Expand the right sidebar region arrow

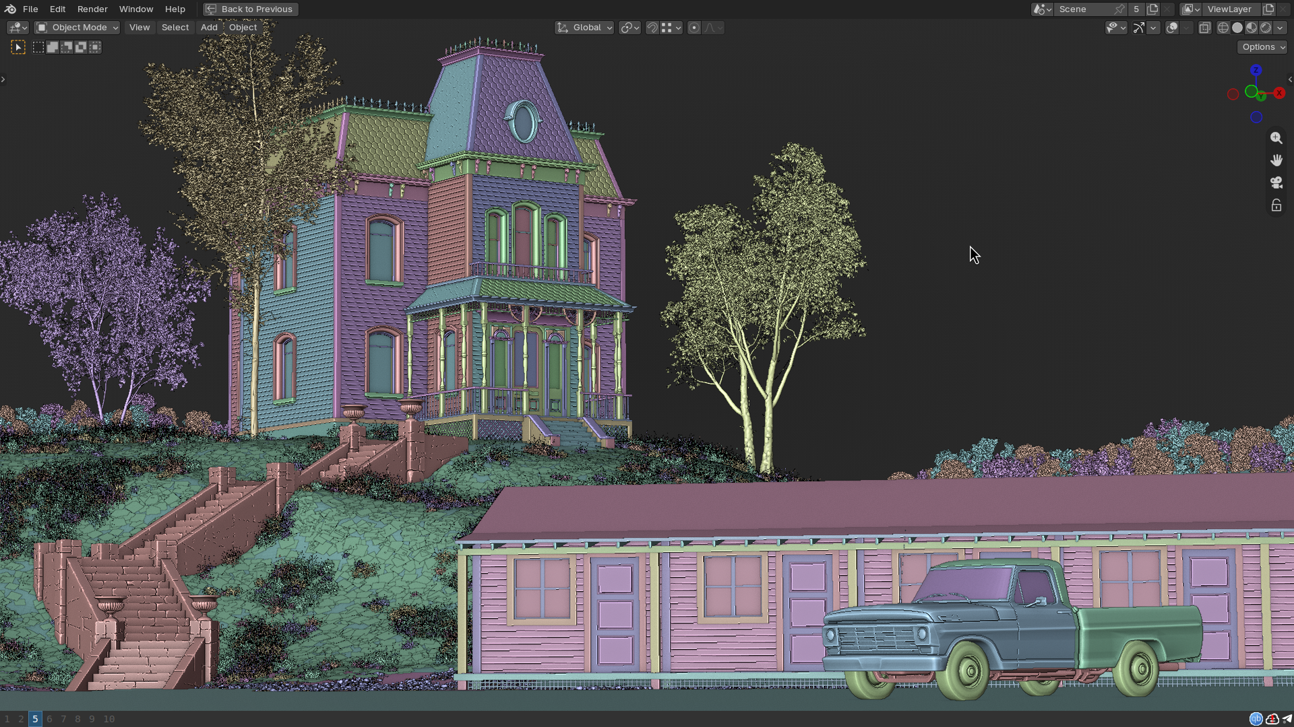[x=1290, y=79]
